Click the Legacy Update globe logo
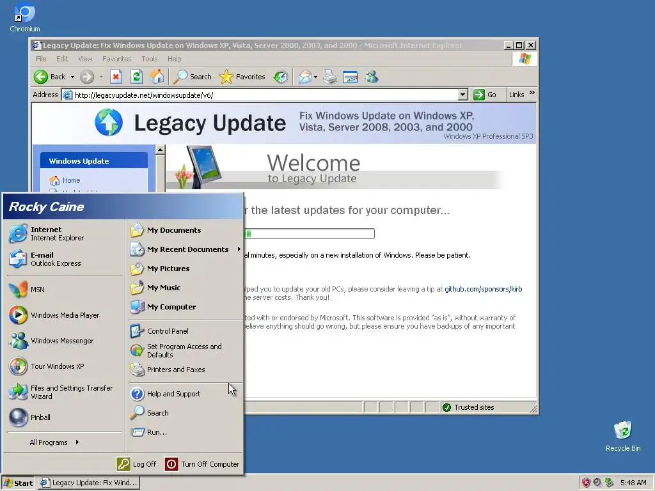Image resolution: width=655 pixels, height=491 pixels. coord(109,122)
